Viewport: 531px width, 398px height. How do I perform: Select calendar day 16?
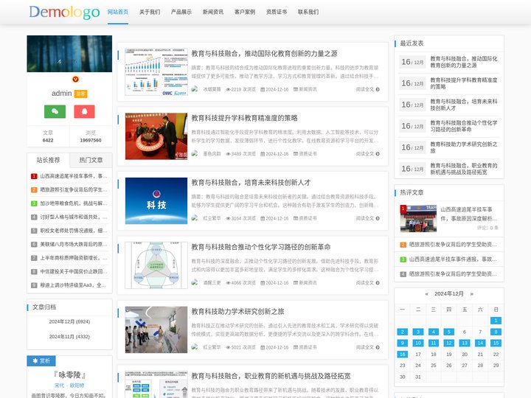[x=403, y=354]
